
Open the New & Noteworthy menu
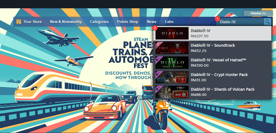tap(66, 22)
